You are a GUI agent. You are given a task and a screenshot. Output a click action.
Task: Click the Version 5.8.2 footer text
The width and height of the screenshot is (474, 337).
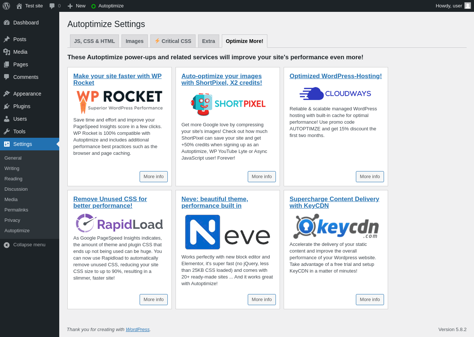pos(453,330)
